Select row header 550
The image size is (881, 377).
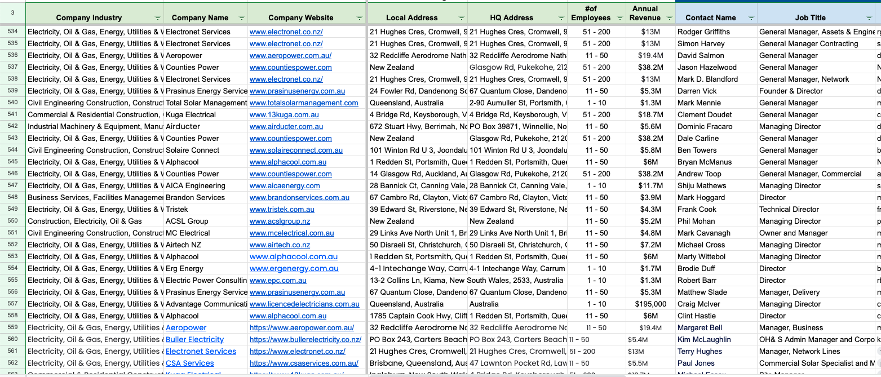[x=12, y=221]
